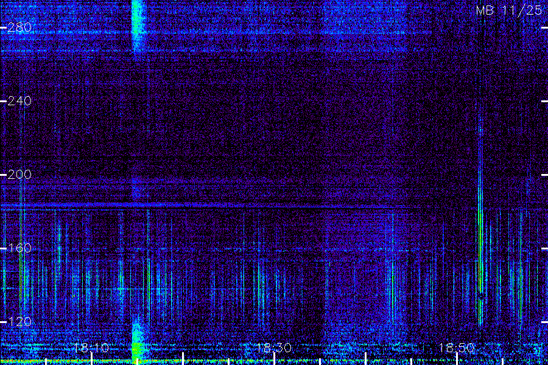The width and height of the screenshot is (548, 365).
Task: Click the 160 frequency axis label
Action: [19, 248]
